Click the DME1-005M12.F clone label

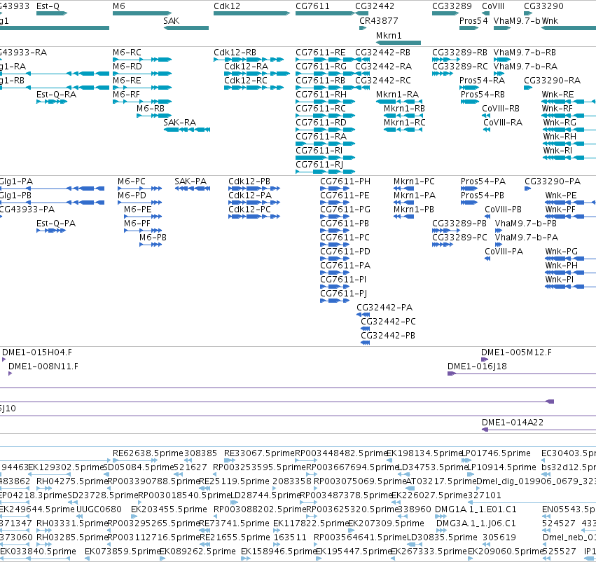[x=516, y=352]
